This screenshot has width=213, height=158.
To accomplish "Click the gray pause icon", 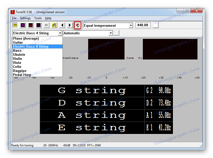I will tap(46, 25).
